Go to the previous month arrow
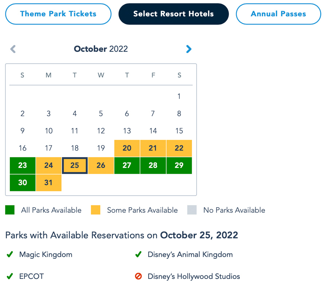The height and width of the screenshot is (284, 328). [13, 49]
